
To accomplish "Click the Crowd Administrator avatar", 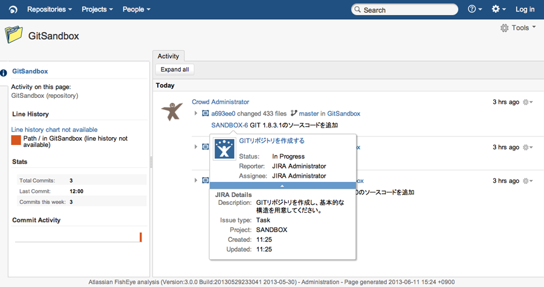I will click(172, 111).
